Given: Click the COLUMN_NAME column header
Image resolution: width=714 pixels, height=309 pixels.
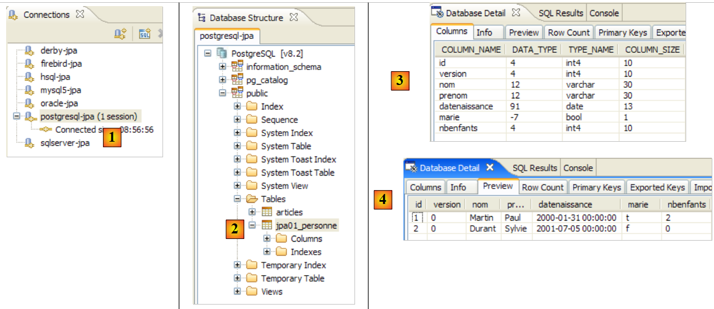Looking at the screenshot, I should (471, 49).
